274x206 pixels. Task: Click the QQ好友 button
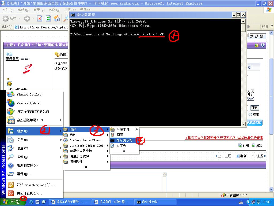(x=255, y=122)
